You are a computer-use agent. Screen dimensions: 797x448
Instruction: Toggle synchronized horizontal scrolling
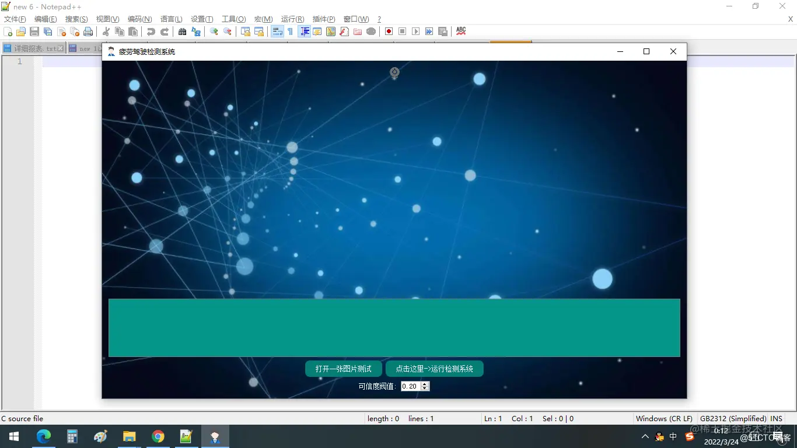click(x=259, y=32)
